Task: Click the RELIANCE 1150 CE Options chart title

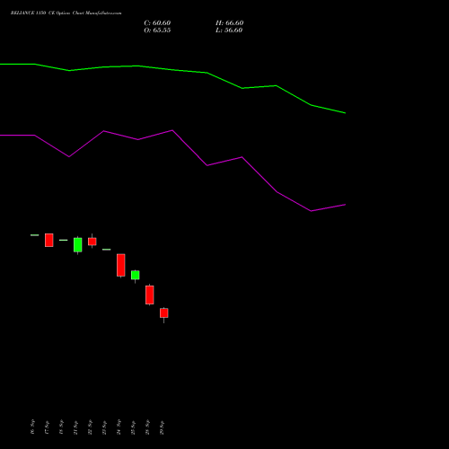Action: (x=66, y=13)
